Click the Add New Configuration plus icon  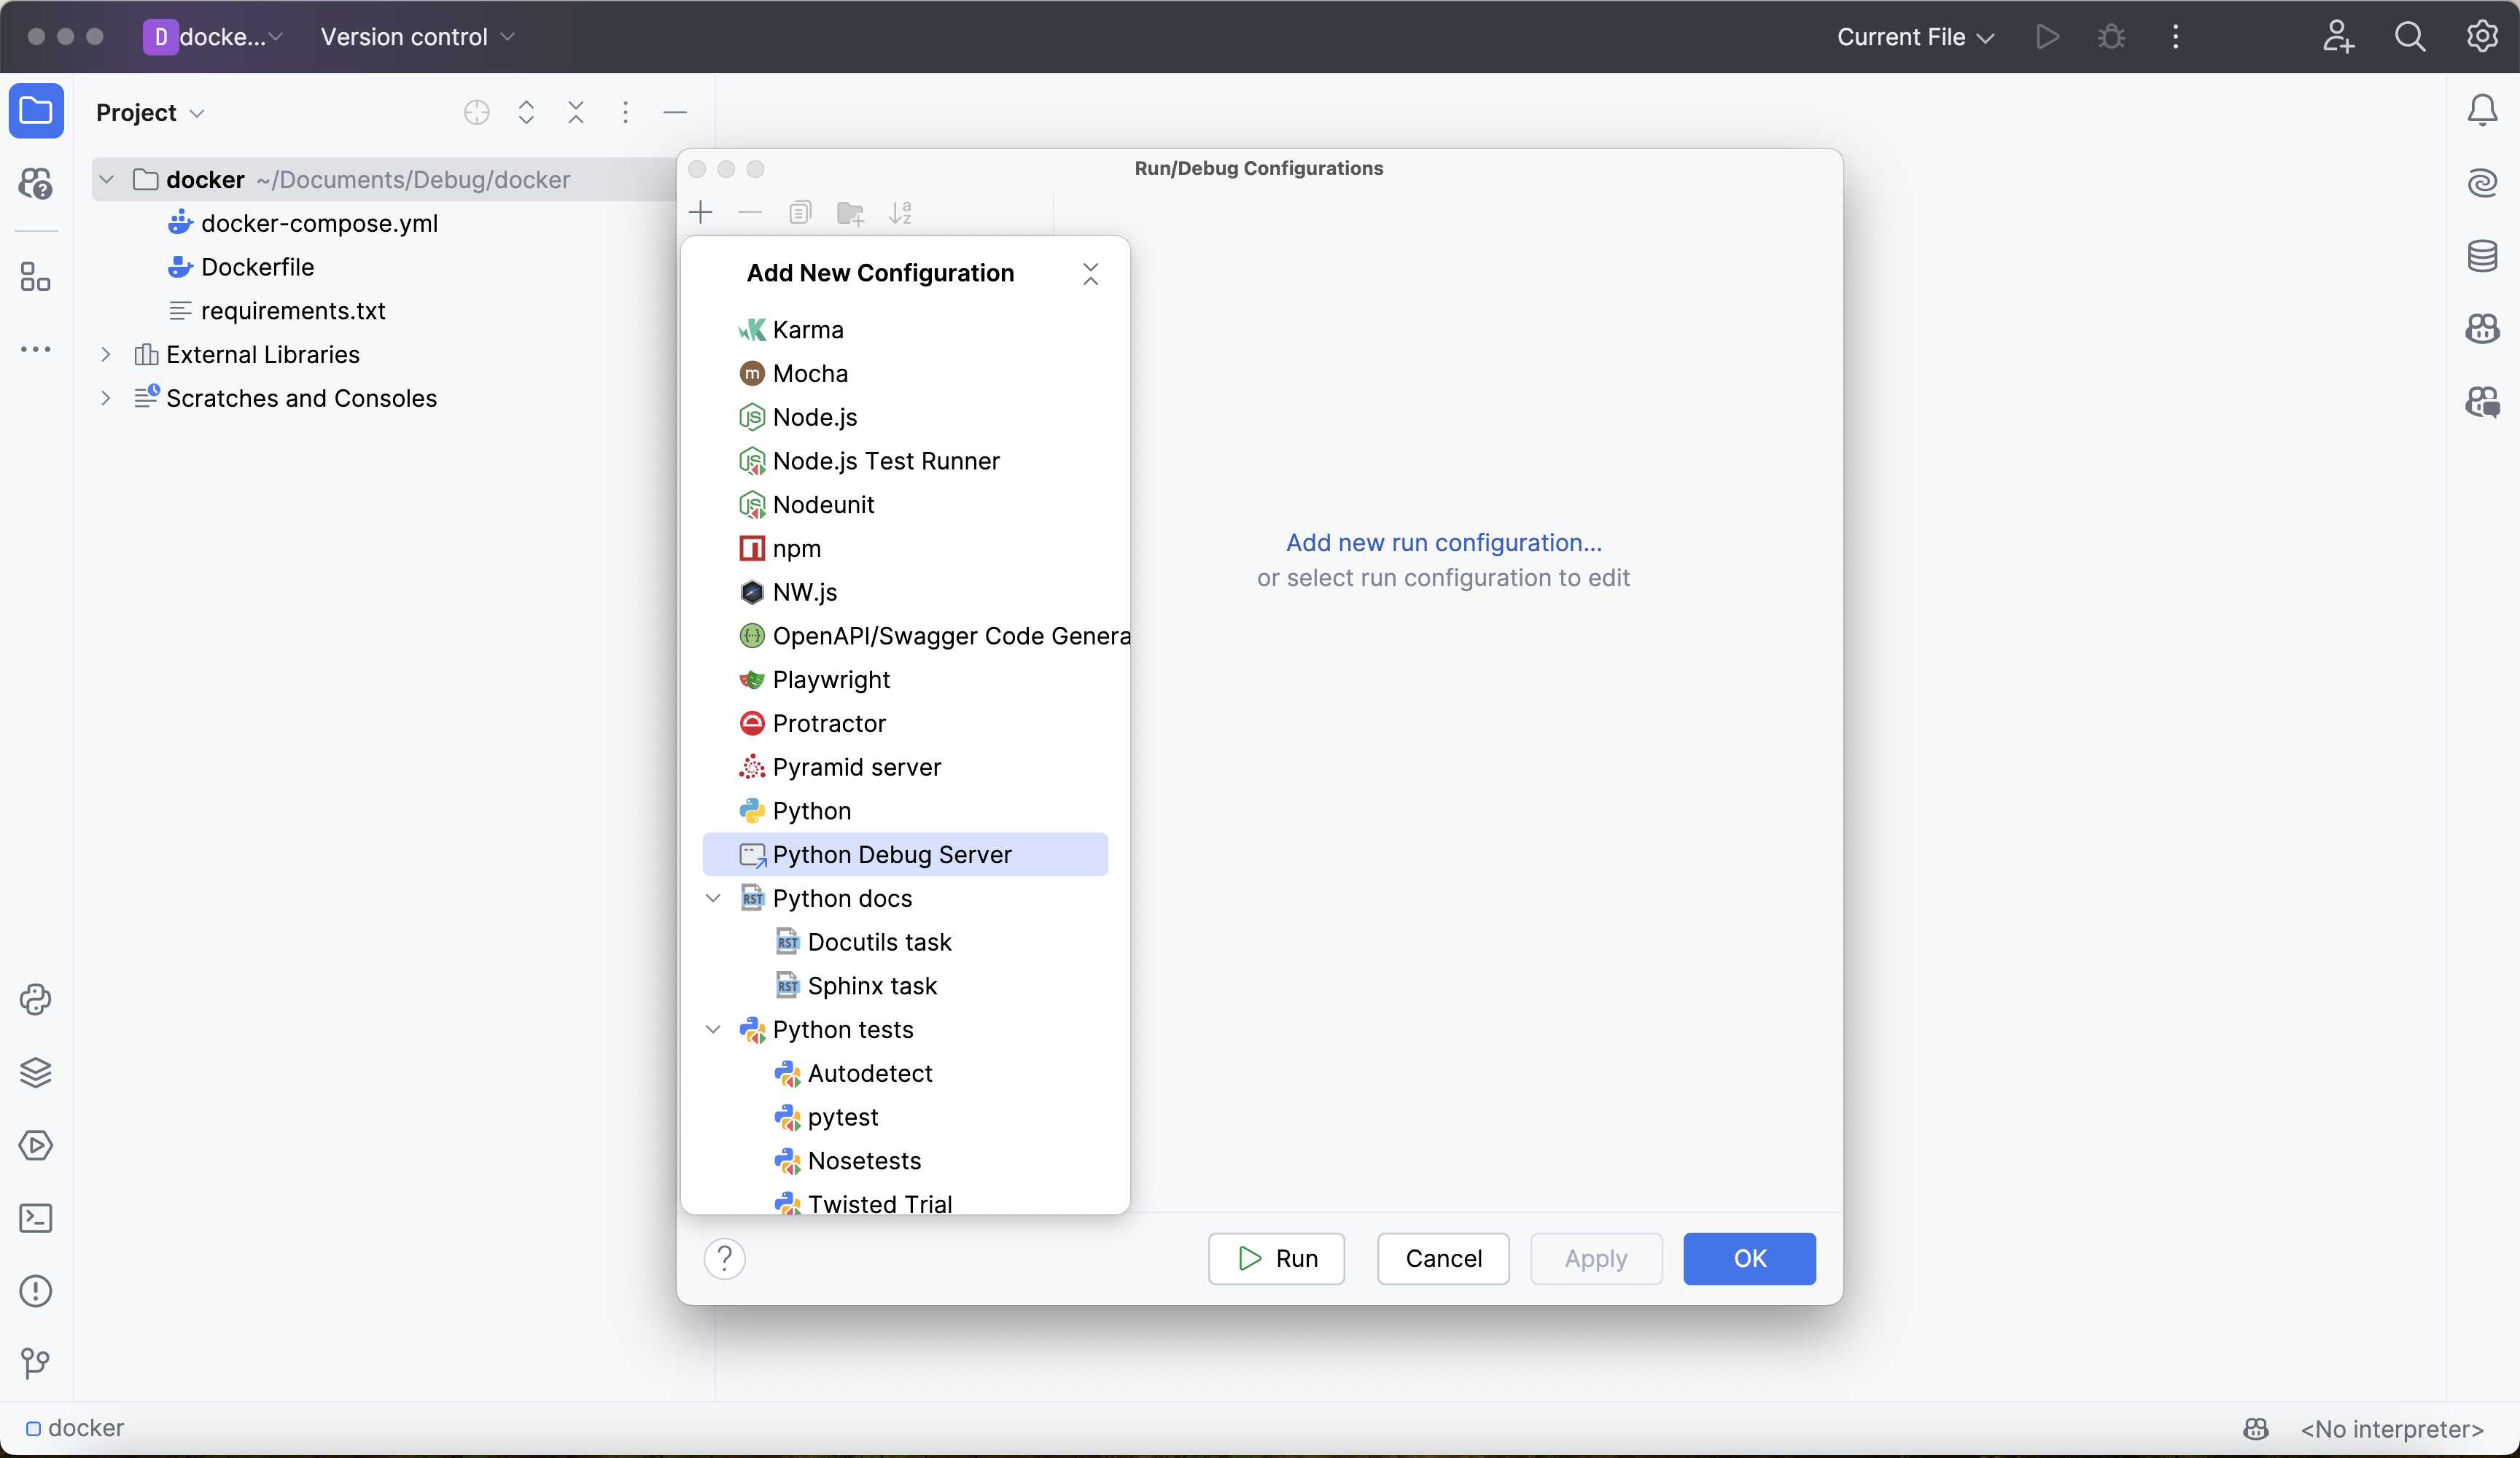701,213
